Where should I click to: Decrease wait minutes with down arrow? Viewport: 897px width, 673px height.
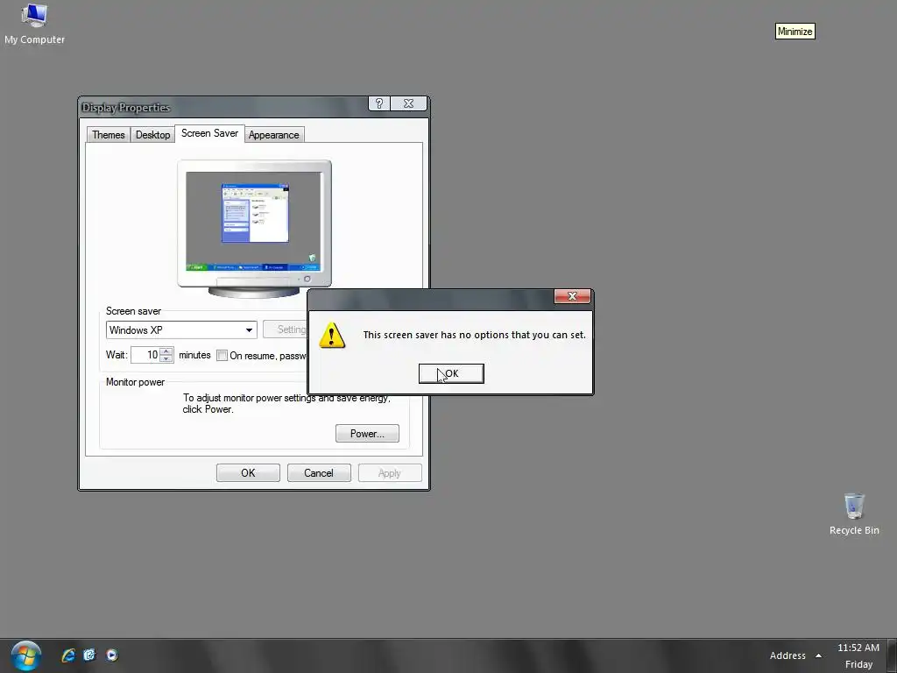click(166, 358)
